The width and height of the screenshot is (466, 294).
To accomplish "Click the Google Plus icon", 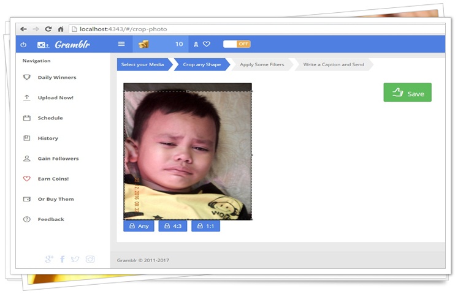I will 49,259.
